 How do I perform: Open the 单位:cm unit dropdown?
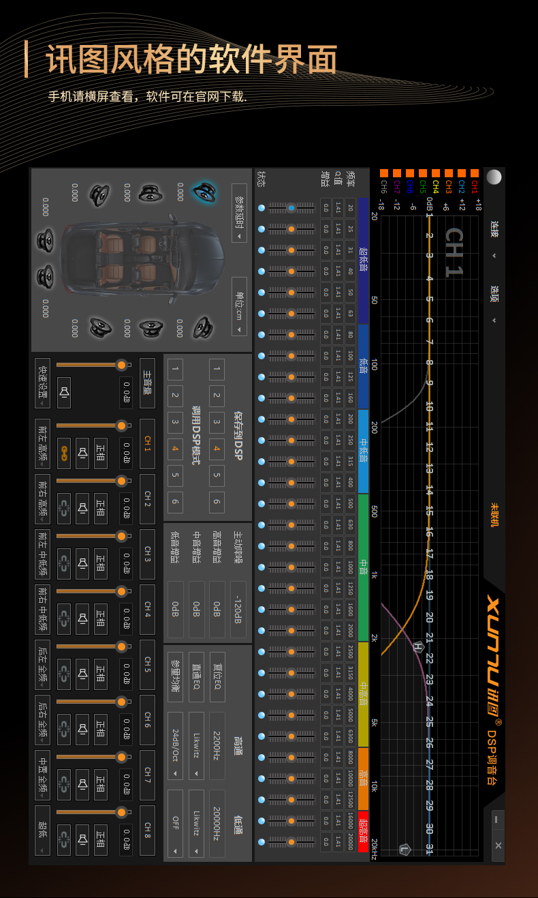[239, 306]
